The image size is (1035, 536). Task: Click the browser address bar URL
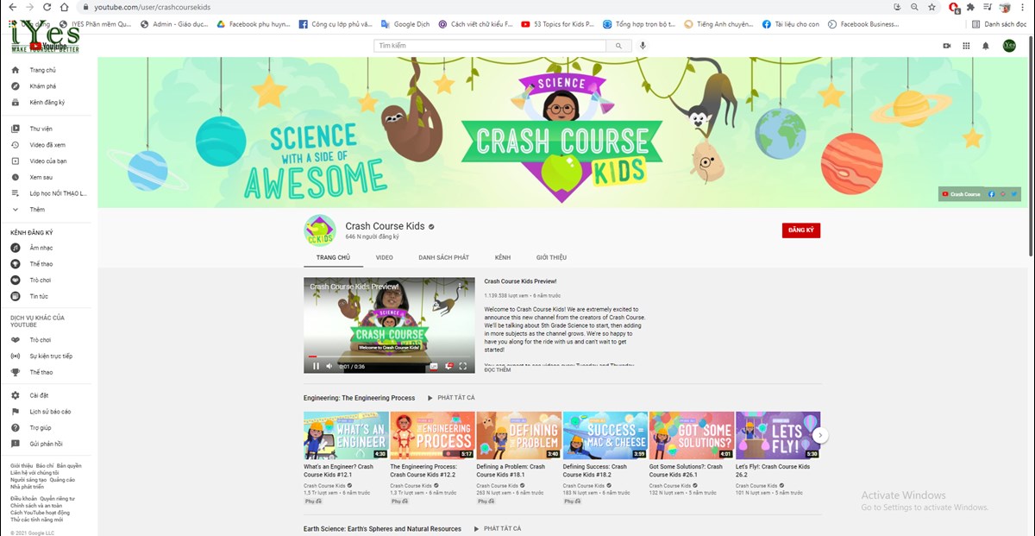[x=152, y=7]
